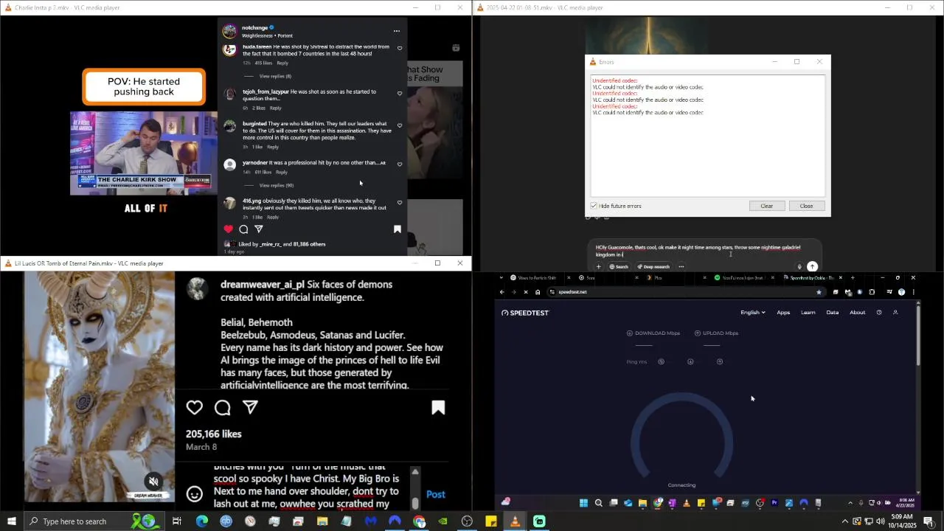Click the comment icon in the dreamweaver_ai_pl post
The height and width of the screenshot is (531, 944).
tap(223, 407)
